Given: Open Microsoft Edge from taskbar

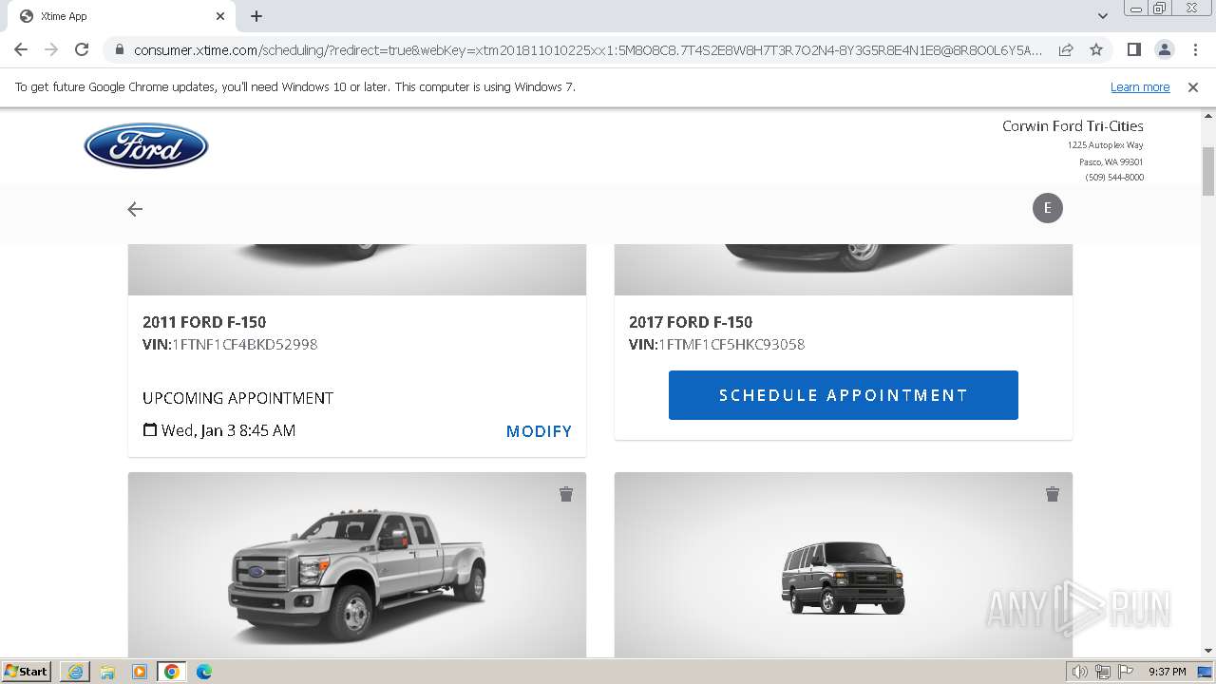Looking at the screenshot, I should 204,672.
